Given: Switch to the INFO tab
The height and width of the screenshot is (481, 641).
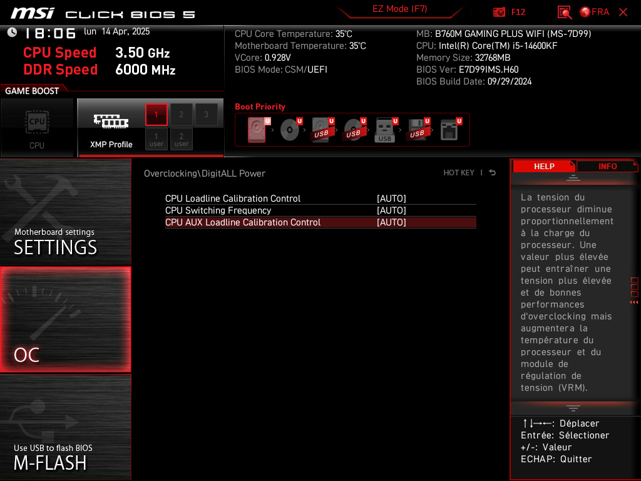Looking at the screenshot, I should point(607,166).
